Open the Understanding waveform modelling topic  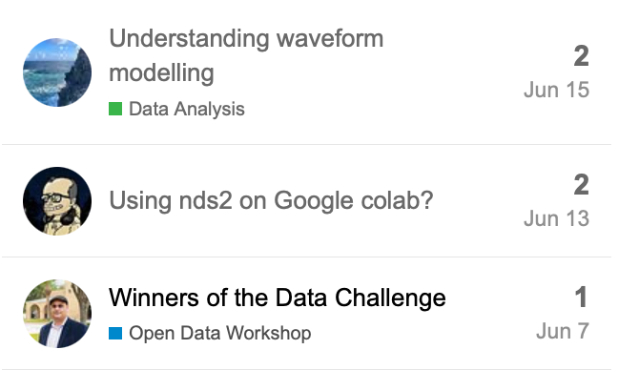(246, 55)
